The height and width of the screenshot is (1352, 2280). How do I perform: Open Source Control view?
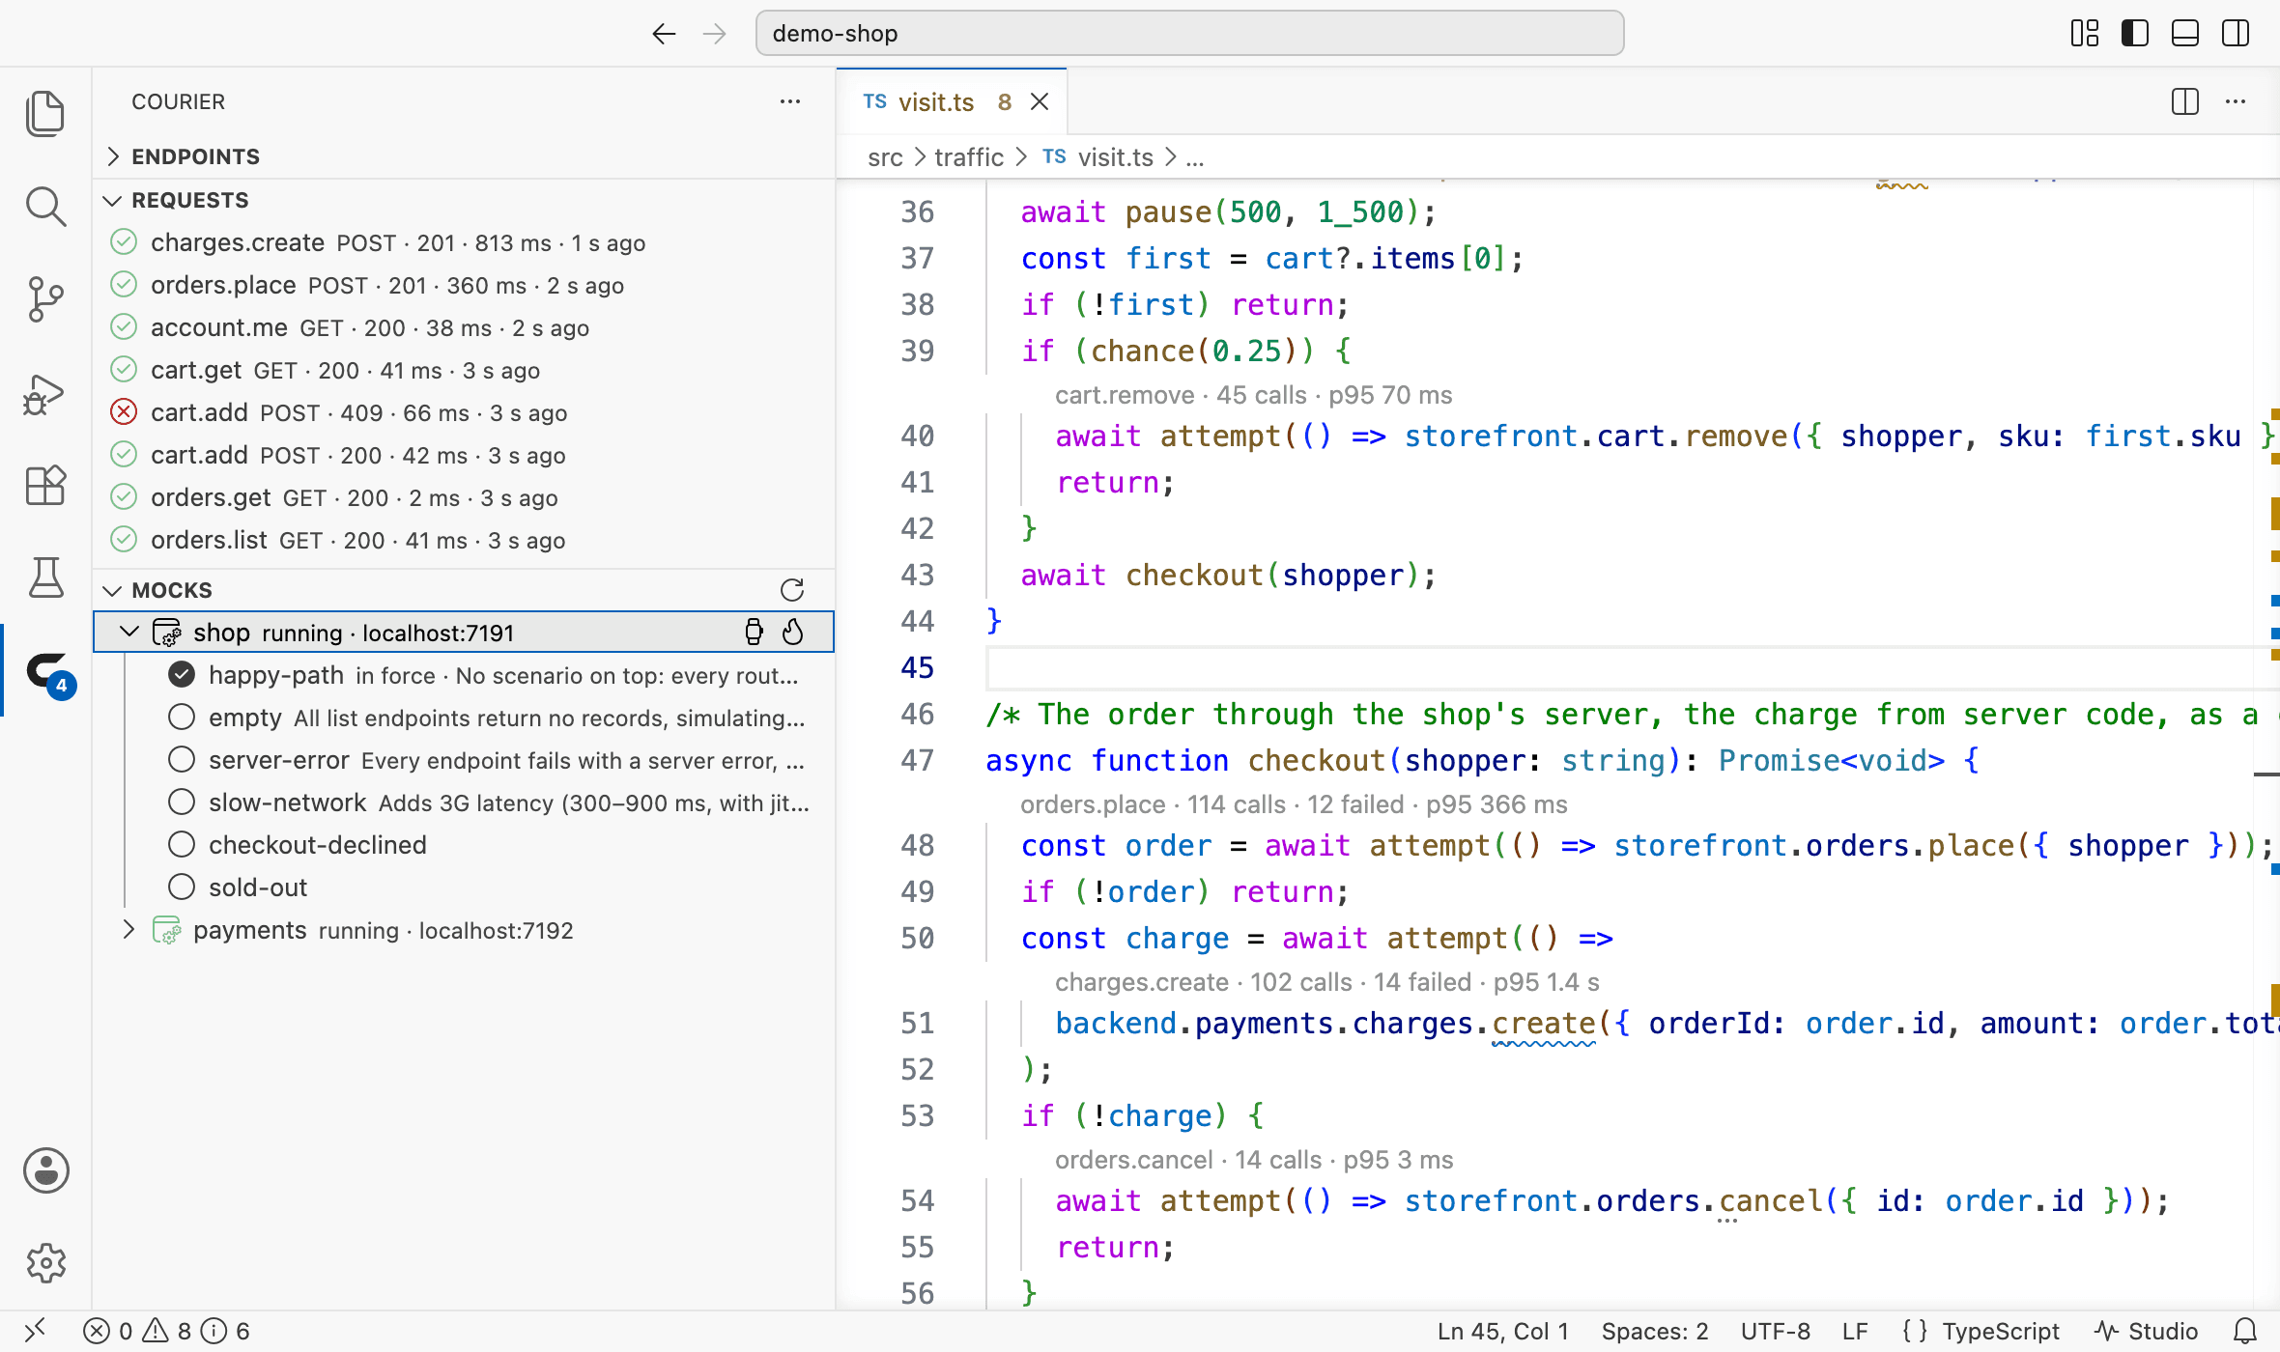point(45,299)
